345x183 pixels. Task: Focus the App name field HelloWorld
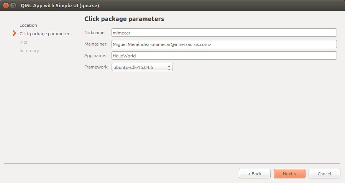(224, 56)
